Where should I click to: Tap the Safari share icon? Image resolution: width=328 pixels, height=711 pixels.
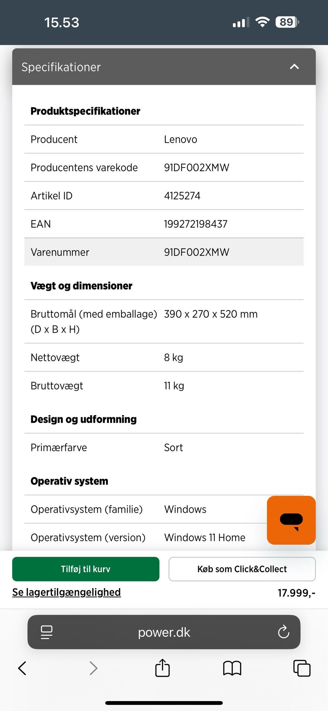pos(162,668)
